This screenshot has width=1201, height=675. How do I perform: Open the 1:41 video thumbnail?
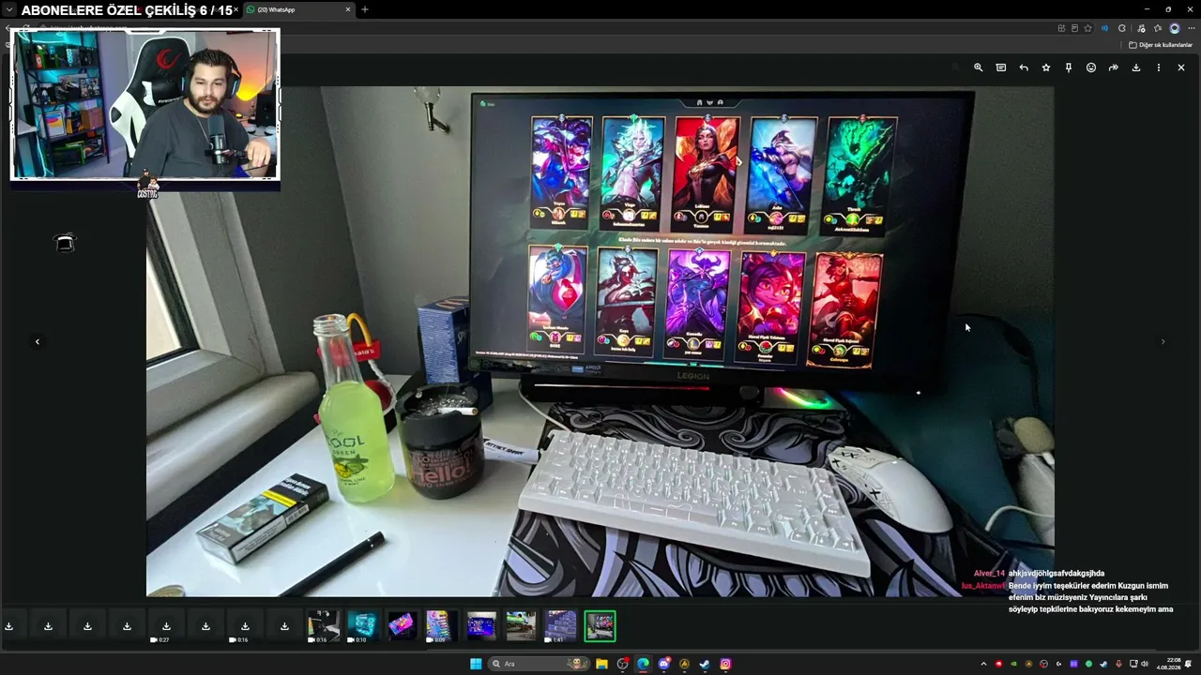[x=560, y=626]
